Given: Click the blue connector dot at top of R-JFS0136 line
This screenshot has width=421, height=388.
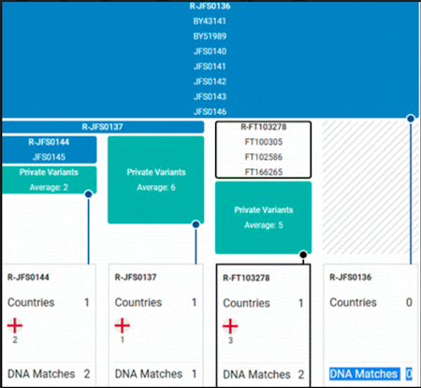Looking at the screenshot, I should coord(411,119).
